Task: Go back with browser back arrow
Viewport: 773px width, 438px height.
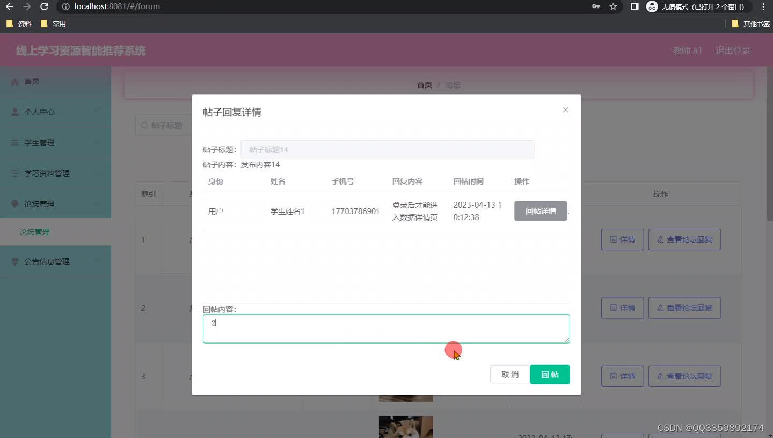Action: 10,7
